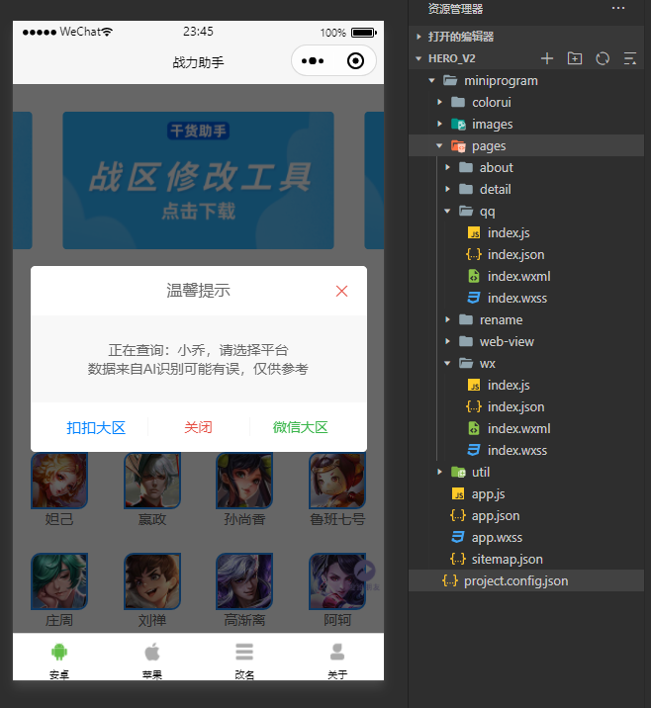This screenshot has width=651, height=708.
Task: Click the 资源管理器 panel title
Action: tap(455, 9)
